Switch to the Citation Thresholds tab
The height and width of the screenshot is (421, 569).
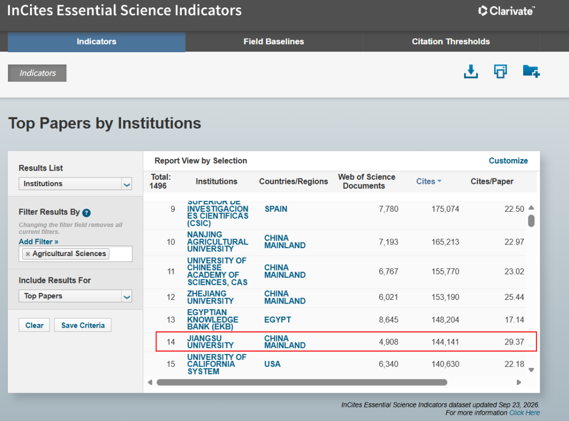pyautogui.click(x=450, y=42)
